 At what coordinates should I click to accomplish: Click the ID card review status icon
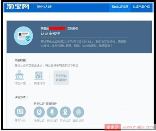pyautogui.click(x=23, y=36)
